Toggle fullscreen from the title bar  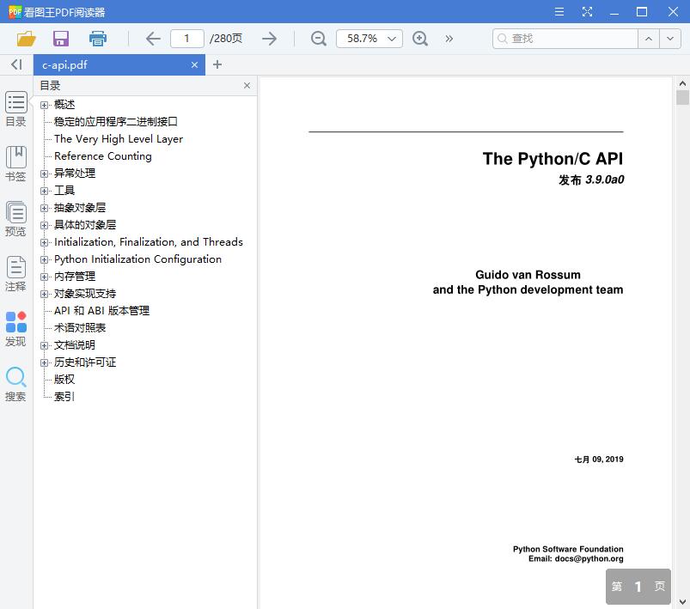click(588, 11)
